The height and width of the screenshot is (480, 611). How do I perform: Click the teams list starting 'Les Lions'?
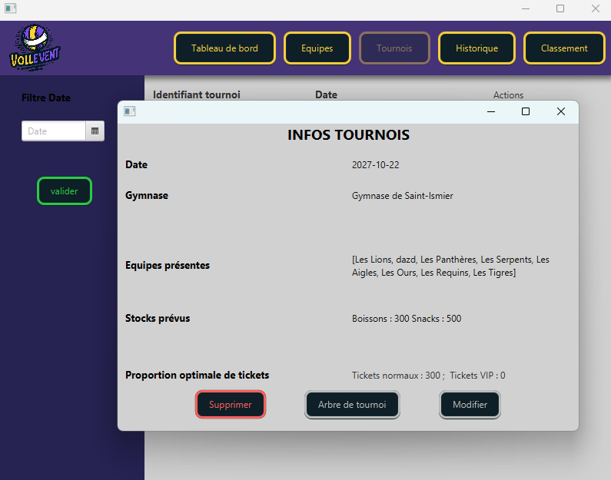pyautogui.click(x=450, y=266)
